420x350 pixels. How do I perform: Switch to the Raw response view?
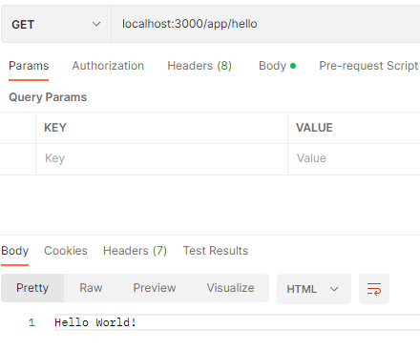pyautogui.click(x=91, y=288)
